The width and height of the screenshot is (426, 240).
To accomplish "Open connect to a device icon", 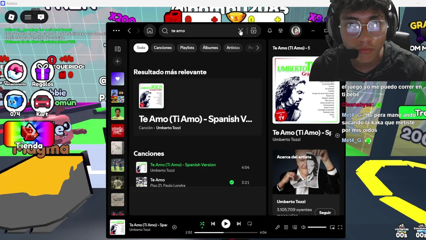I will [295, 227].
